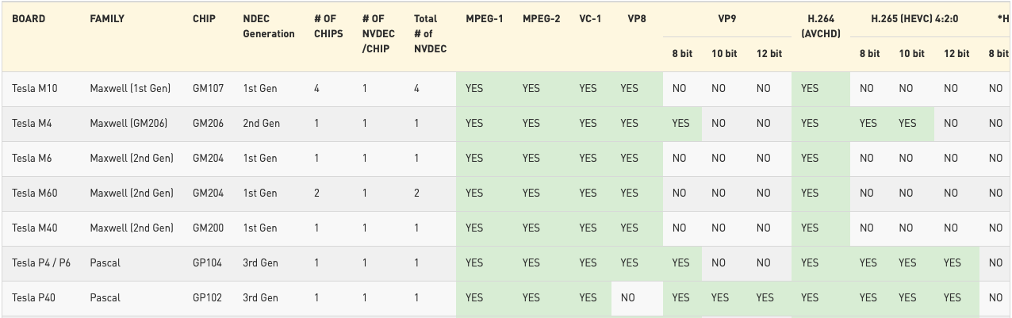1012x318 pixels.
Task: Click the GM107 chip cell
Action: [x=208, y=88]
